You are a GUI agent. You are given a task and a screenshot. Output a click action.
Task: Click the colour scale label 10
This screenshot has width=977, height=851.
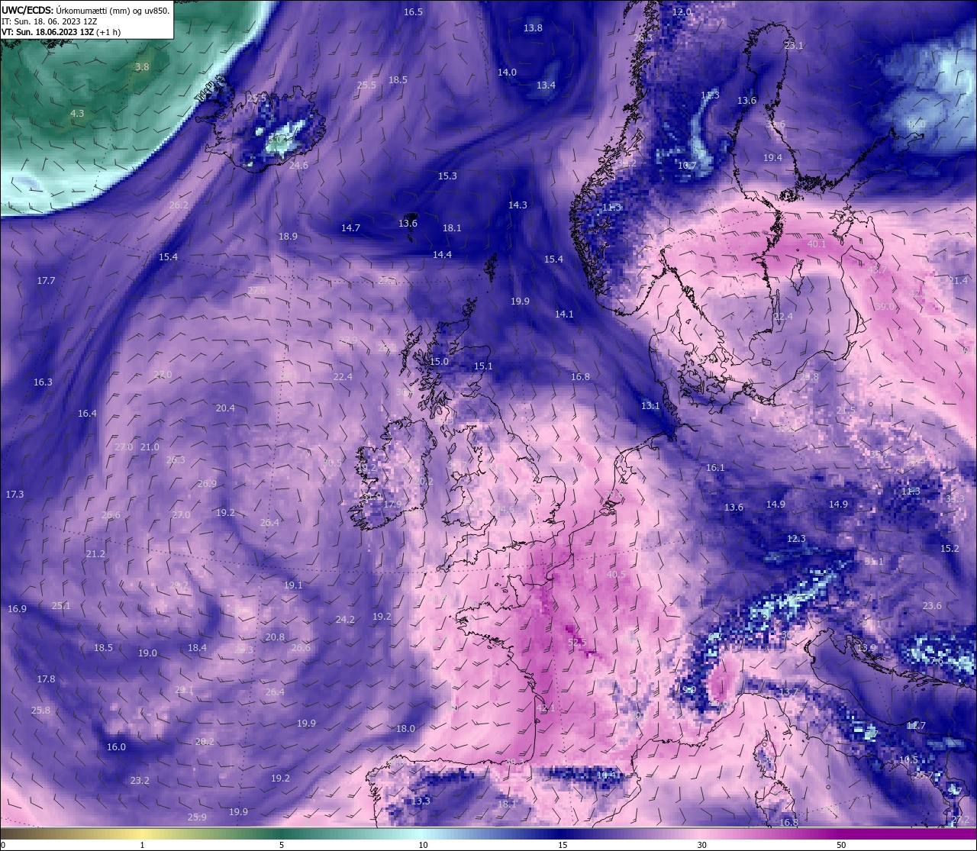[x=423, y=845]
